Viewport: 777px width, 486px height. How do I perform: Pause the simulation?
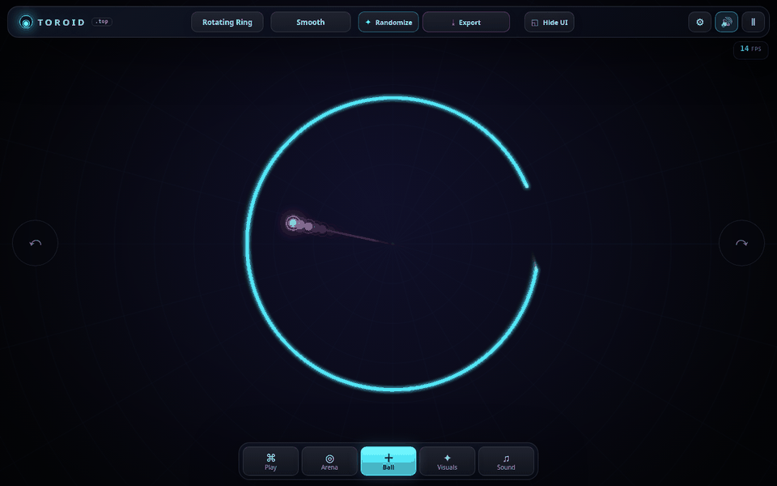[x=754, y=23]
